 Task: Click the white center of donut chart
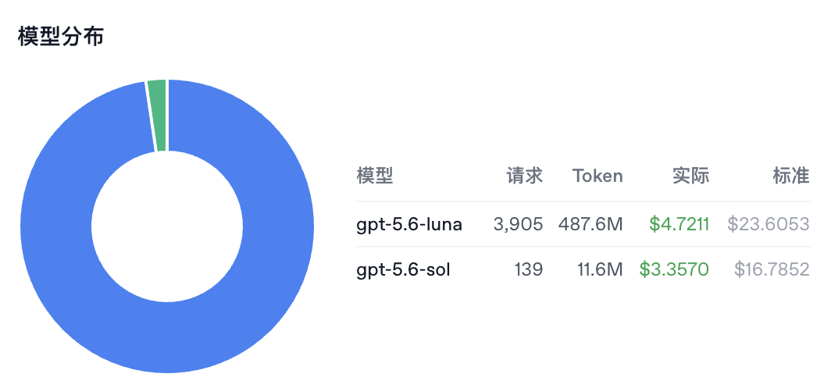pos(167,226)
